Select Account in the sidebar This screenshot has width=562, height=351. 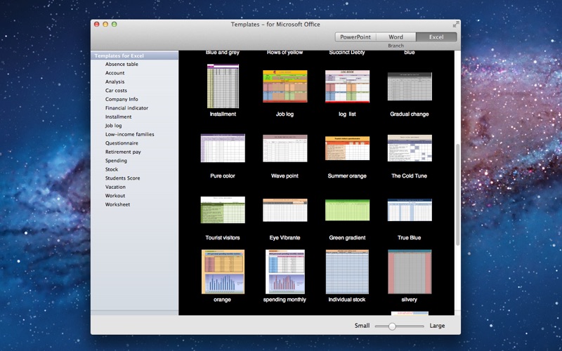[x=115, y=73]
